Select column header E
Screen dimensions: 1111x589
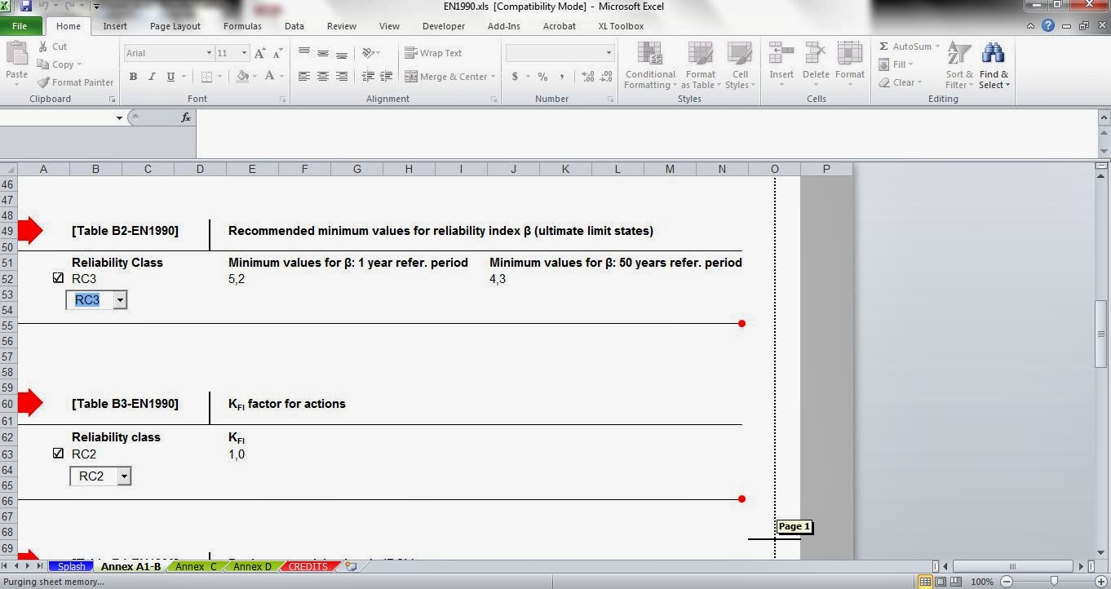tap(252, 169)
